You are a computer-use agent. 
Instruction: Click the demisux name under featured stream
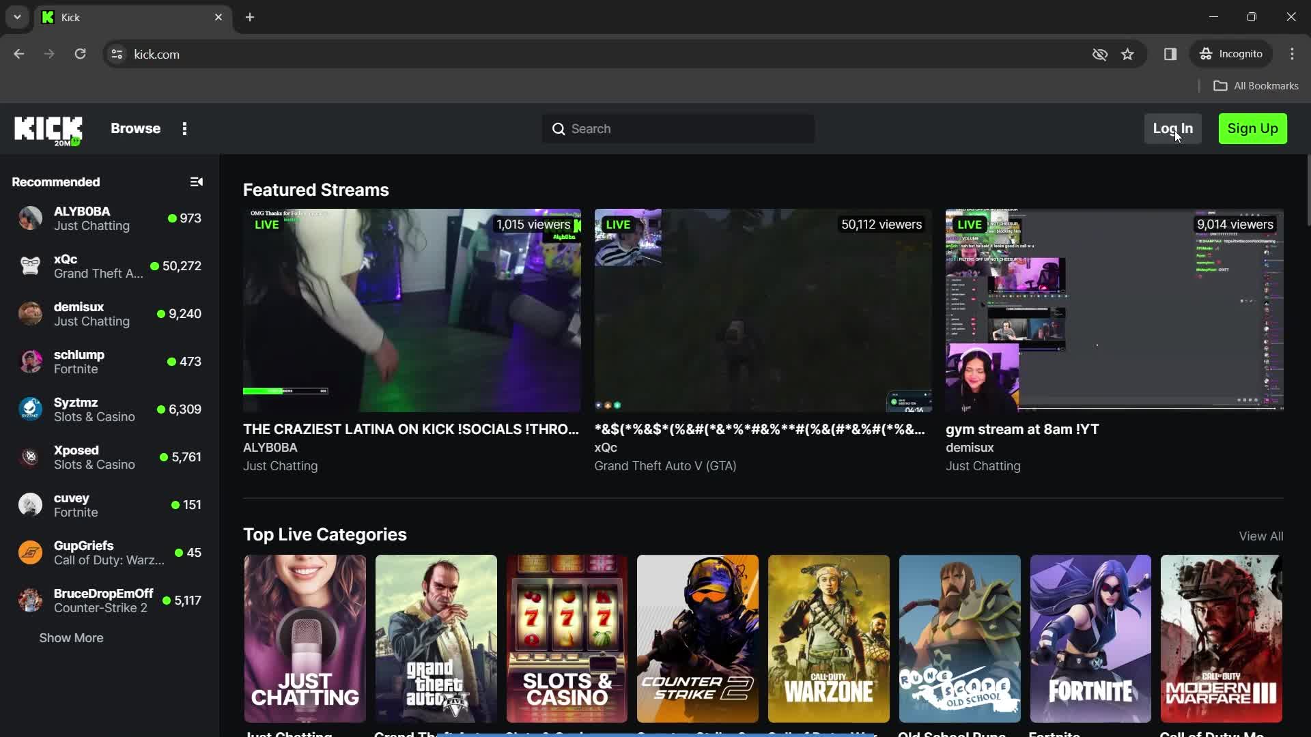tap(970, 448)
